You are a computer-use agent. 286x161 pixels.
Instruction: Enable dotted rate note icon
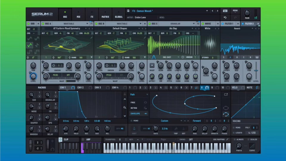(x=184, y=129)
